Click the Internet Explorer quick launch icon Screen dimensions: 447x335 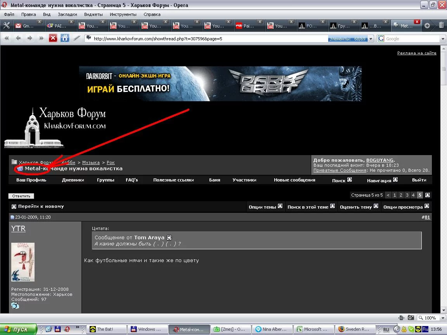click(x=49, y=329)
